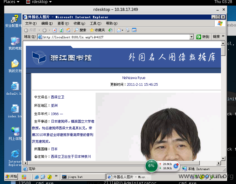This screenshot has height=184, width=236.
Task: Click the IE Forward arrow icon
Action: tap(44, 30)
